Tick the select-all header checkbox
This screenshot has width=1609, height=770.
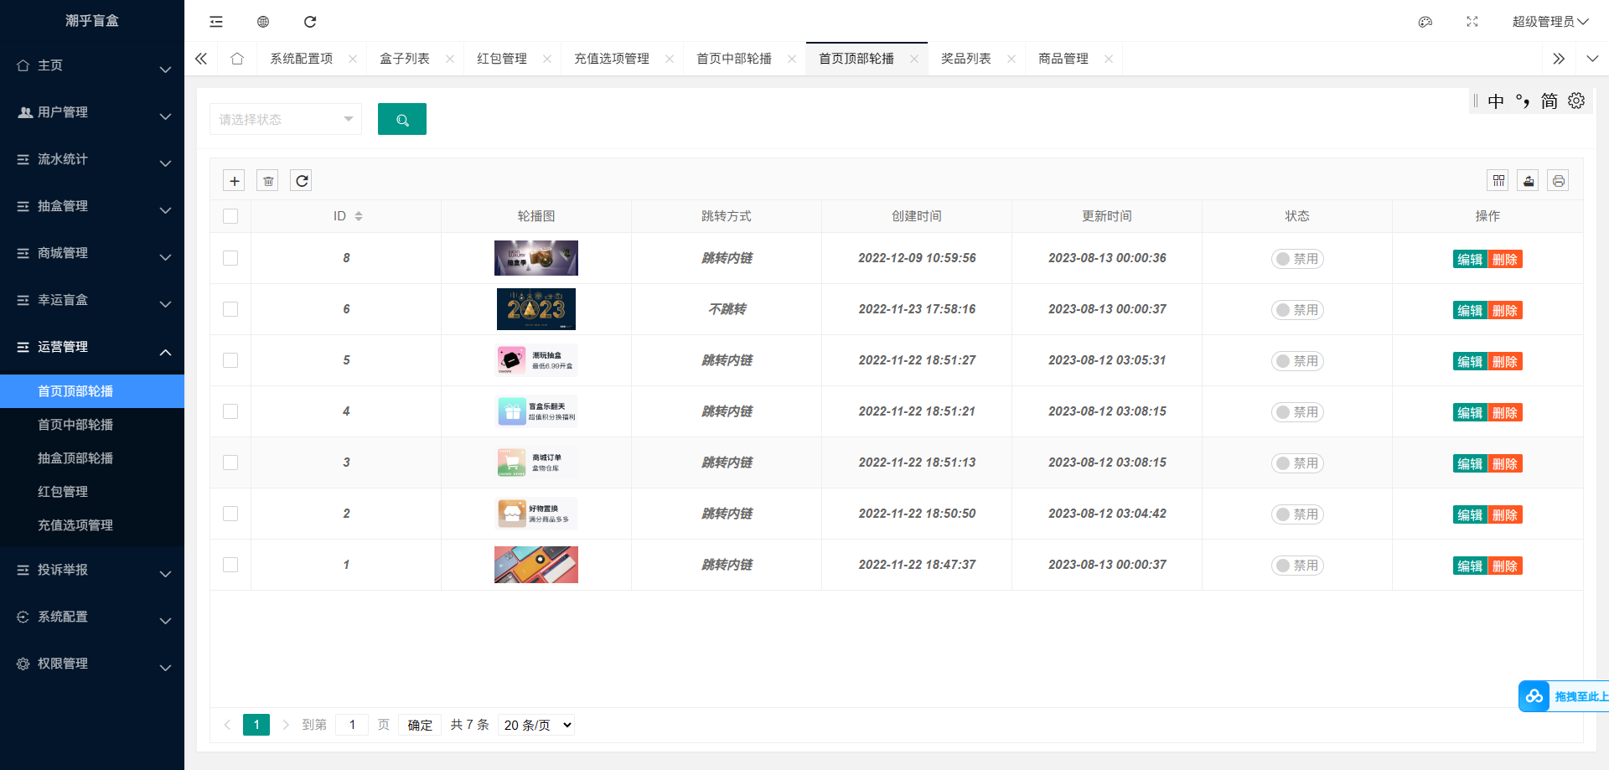click(x=230, y=216)
